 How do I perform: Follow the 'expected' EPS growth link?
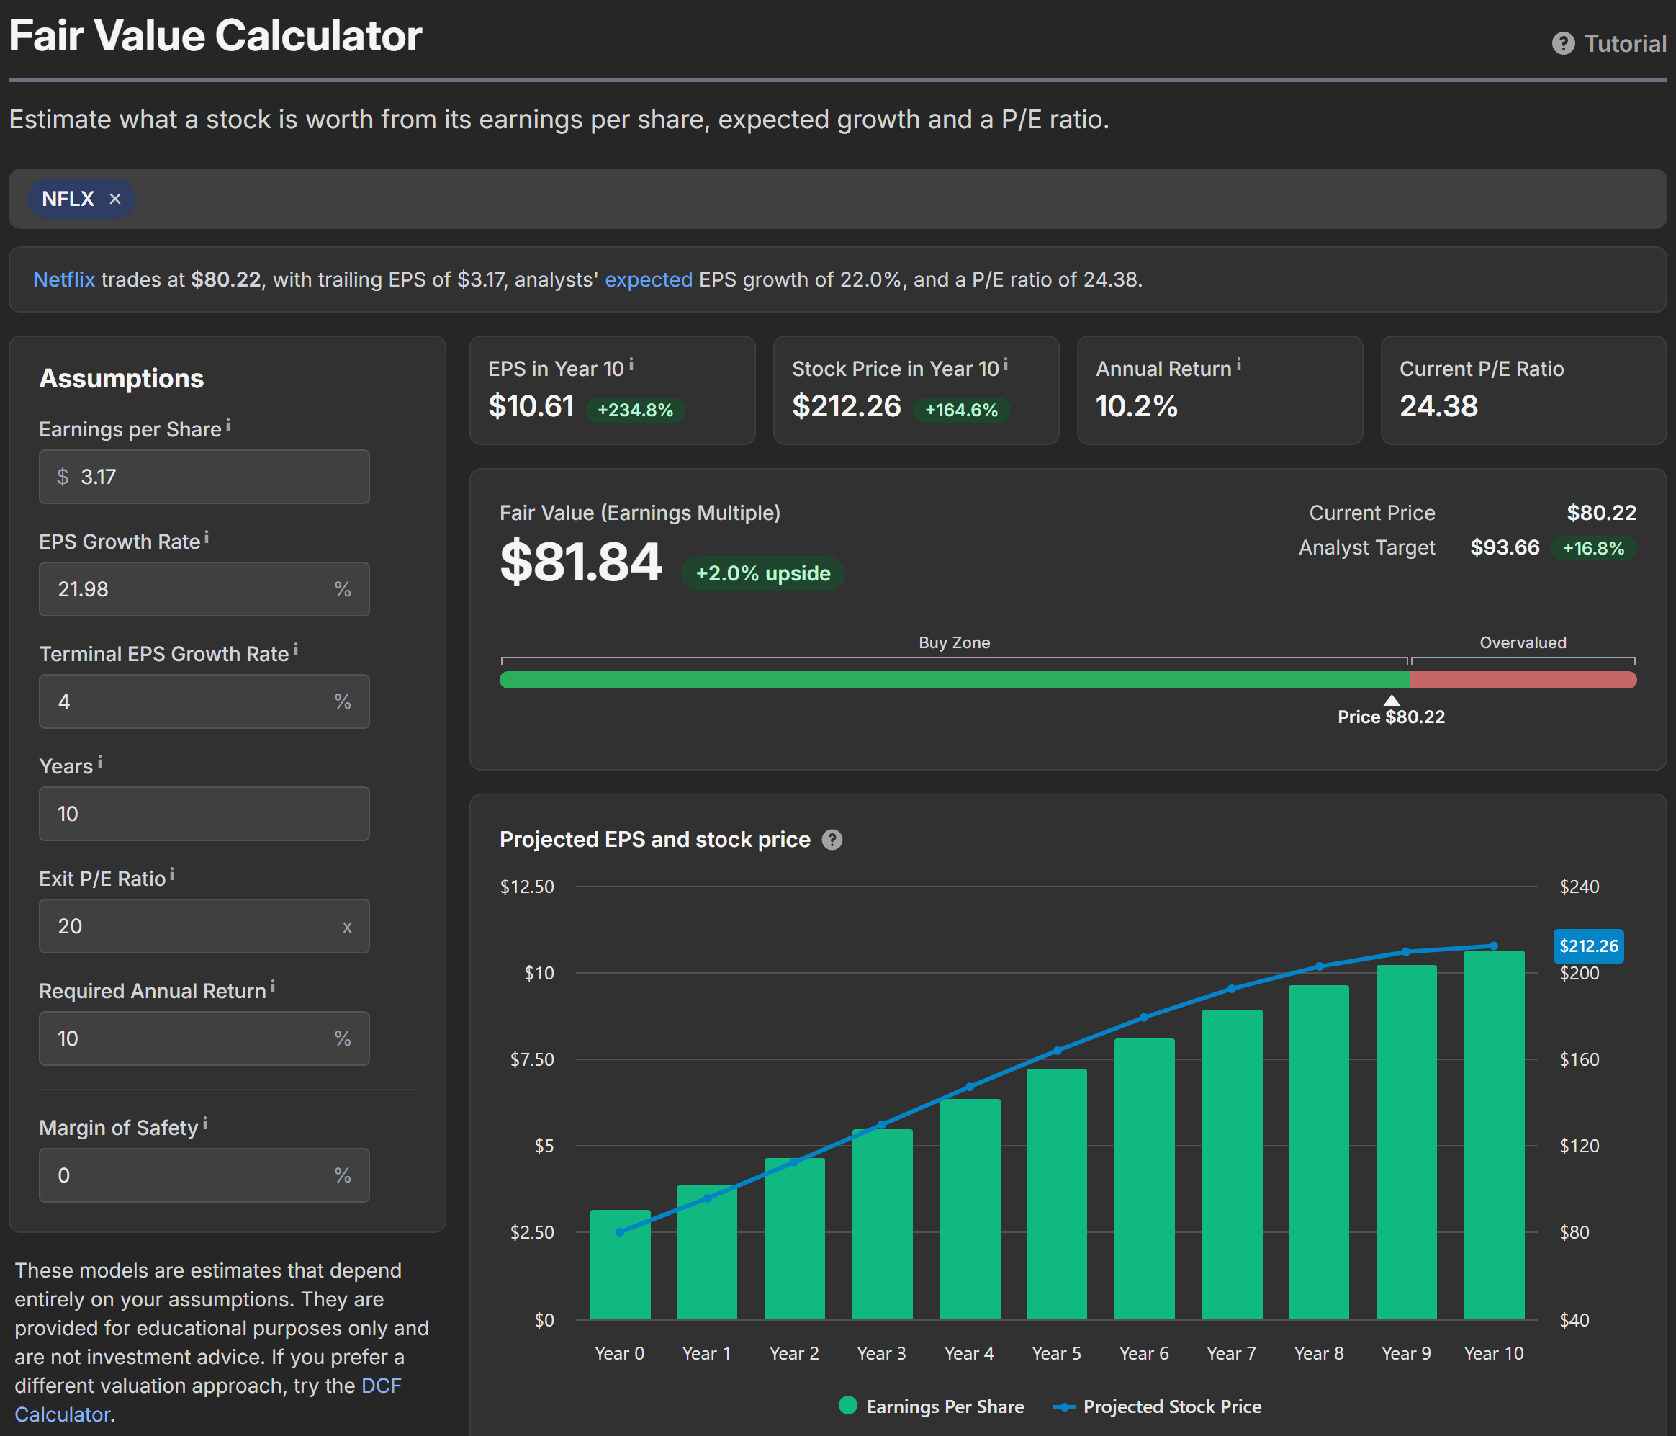648,279
